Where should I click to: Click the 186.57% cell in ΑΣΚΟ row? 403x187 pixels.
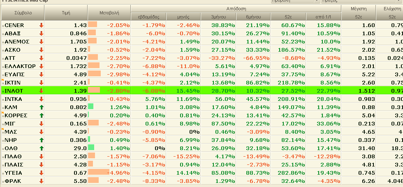(292, 50)
